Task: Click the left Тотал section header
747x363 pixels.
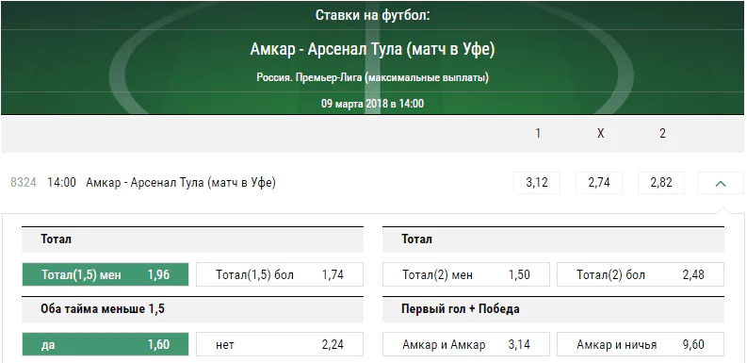Action: (192, 239)
